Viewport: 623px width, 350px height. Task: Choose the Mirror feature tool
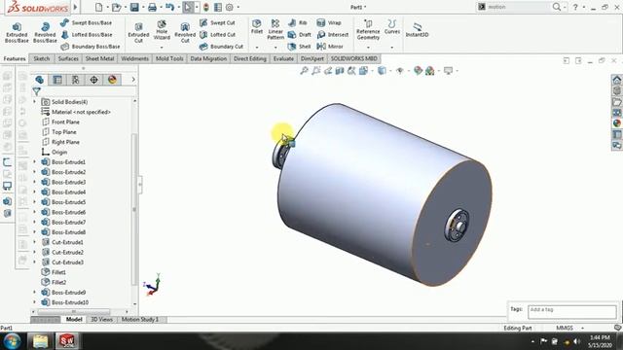click(x=330, y=47)
